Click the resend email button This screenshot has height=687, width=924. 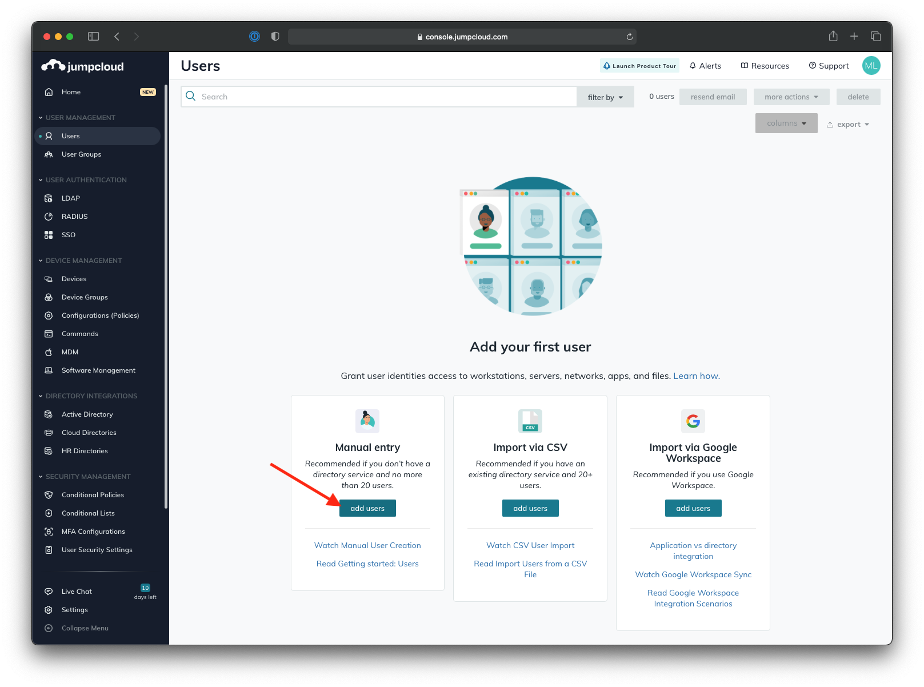(x=713, y=97)
